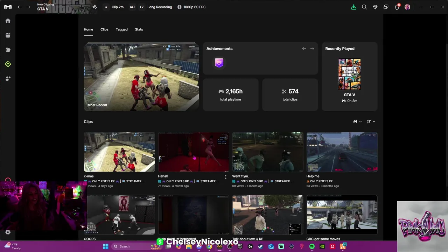448x252 pixels.
Task: Click the Clip 2m button
Action: (x=118, y=7)
